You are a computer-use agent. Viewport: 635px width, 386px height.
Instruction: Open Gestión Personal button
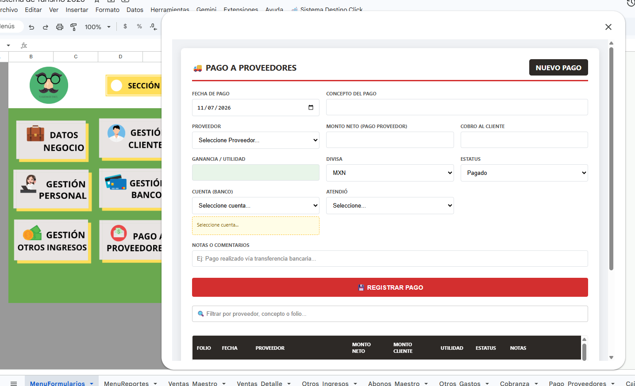52,189
